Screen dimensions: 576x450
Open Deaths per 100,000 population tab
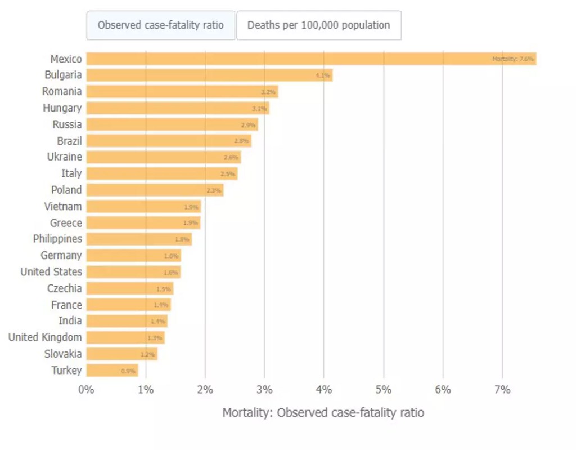pos(318,25)
